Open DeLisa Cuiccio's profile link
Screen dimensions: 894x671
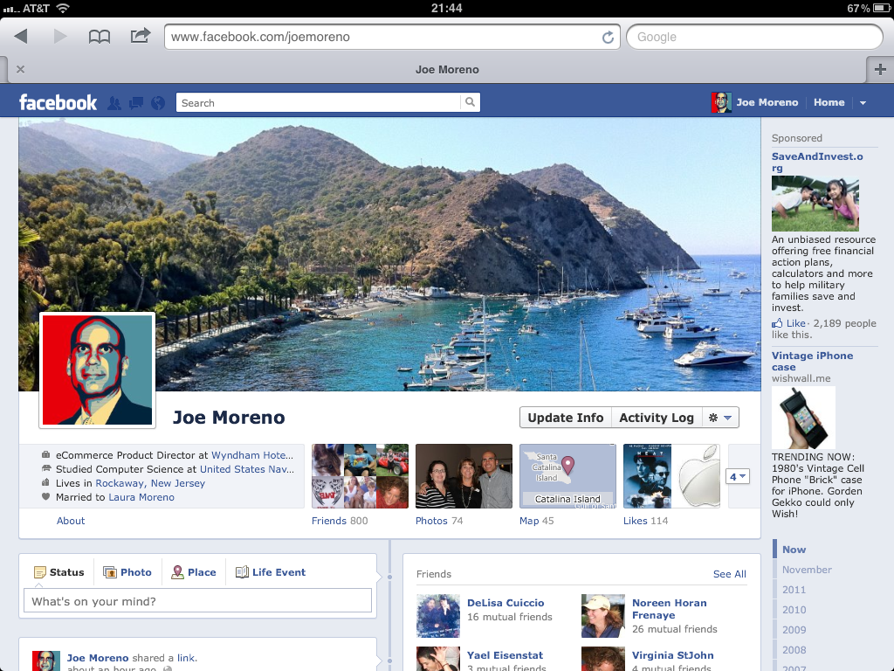pyautogui.click(x=505, y=603)
